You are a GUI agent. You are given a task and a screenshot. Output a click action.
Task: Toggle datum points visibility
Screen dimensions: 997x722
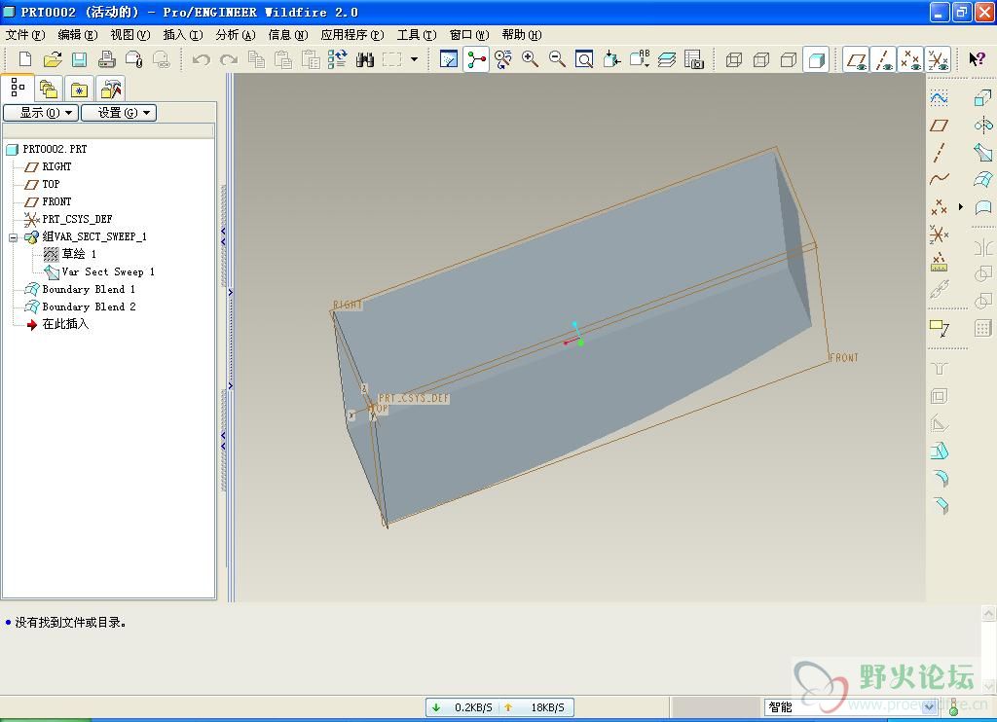point(911,59)
